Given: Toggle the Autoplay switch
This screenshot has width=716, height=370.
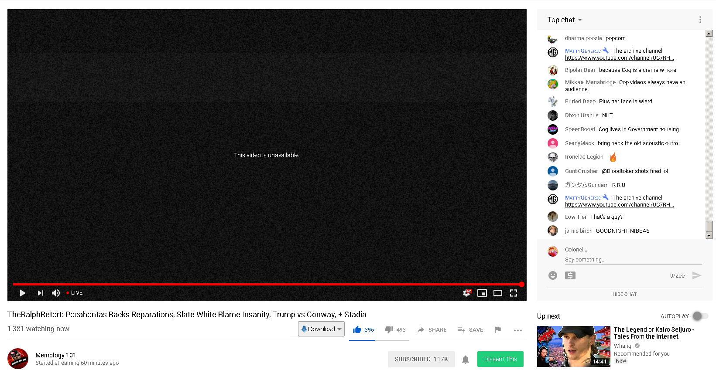Looking at the screenshot, I should pyautogui.click(x=700, y=316).
